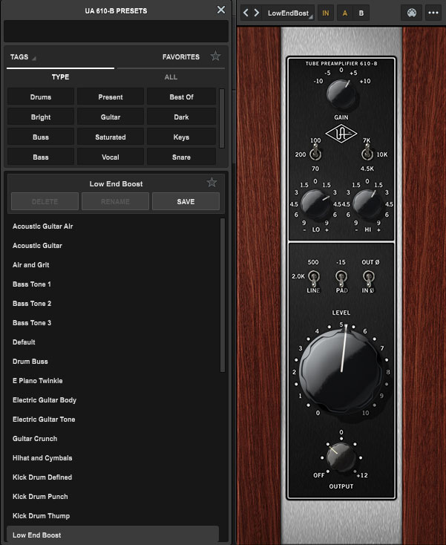
Task: Open the three-dot options menu
Action: pos(433,13)
